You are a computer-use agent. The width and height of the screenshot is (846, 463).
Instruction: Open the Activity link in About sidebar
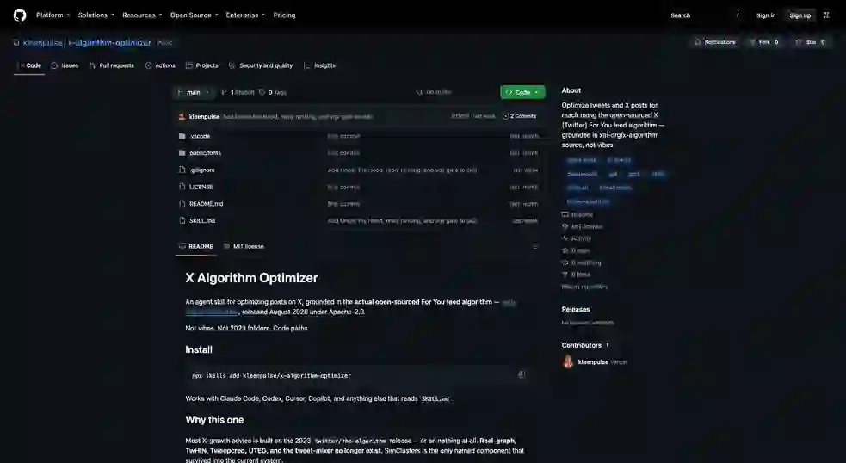[577, 238]
